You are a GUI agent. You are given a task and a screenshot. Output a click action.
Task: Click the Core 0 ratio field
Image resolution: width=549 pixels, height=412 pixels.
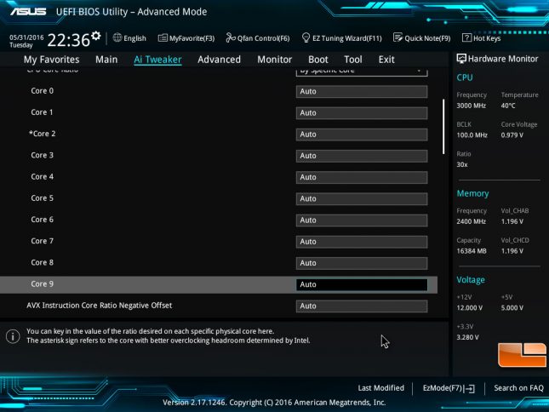click(362, 91)
